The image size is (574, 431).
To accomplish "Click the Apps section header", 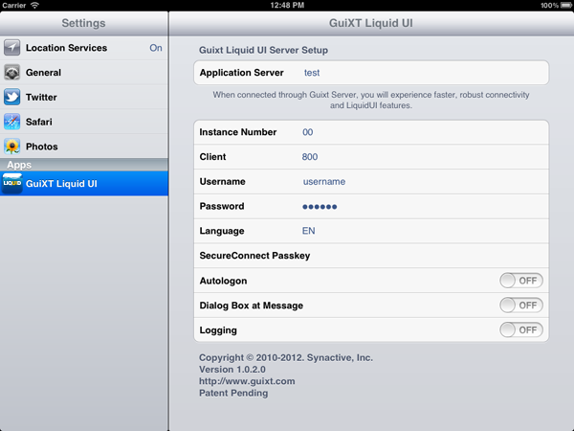I will (84, 165).
